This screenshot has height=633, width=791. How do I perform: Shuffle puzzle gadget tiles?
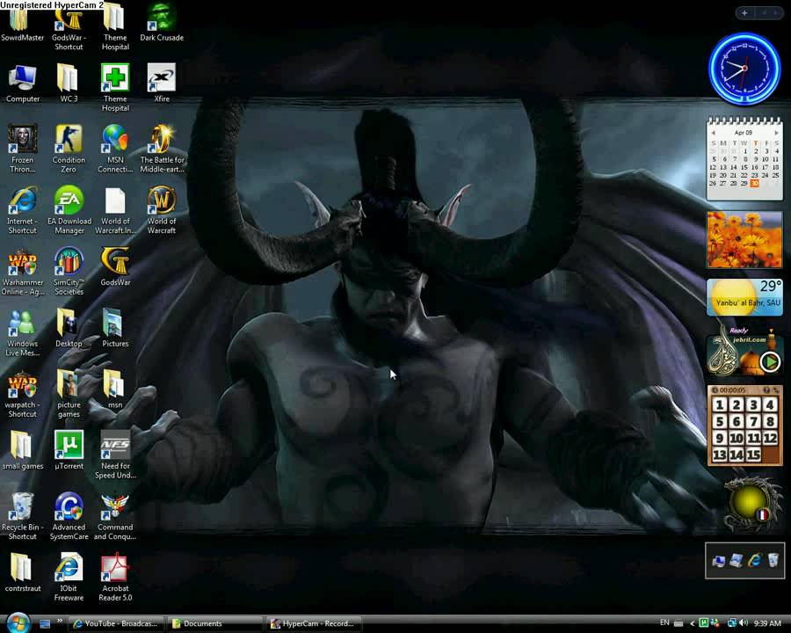pos(776,390)
